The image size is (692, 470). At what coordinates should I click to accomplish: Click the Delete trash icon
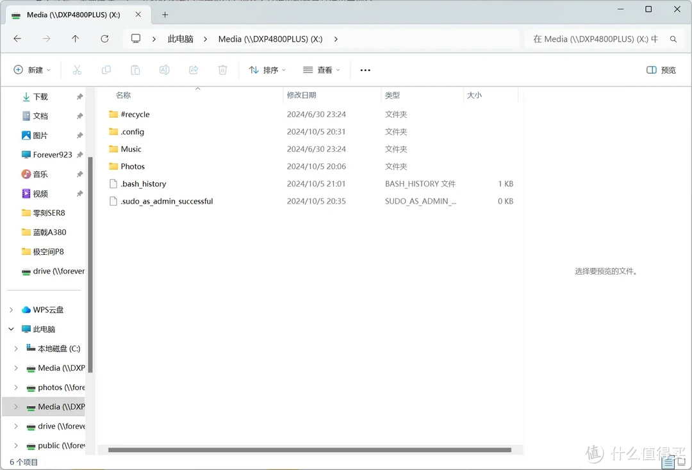pyautogui.click(x=222, y=70)
